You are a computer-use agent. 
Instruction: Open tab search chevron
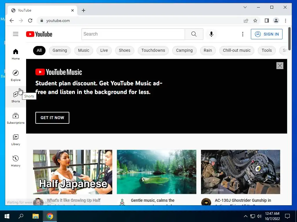245,7
